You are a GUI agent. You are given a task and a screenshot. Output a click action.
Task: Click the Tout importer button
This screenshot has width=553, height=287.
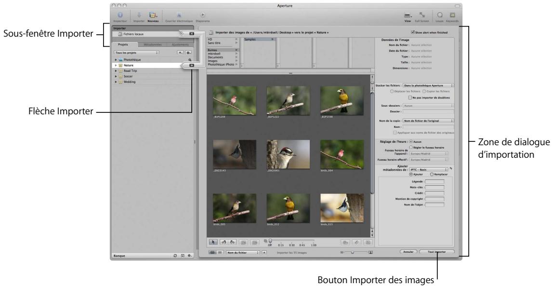pos(436,252)
